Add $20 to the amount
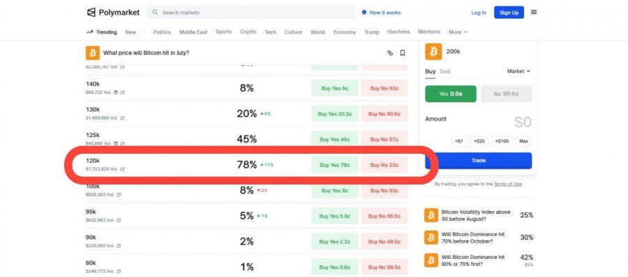Screen dimensions: 628x277 click(479, 141)
